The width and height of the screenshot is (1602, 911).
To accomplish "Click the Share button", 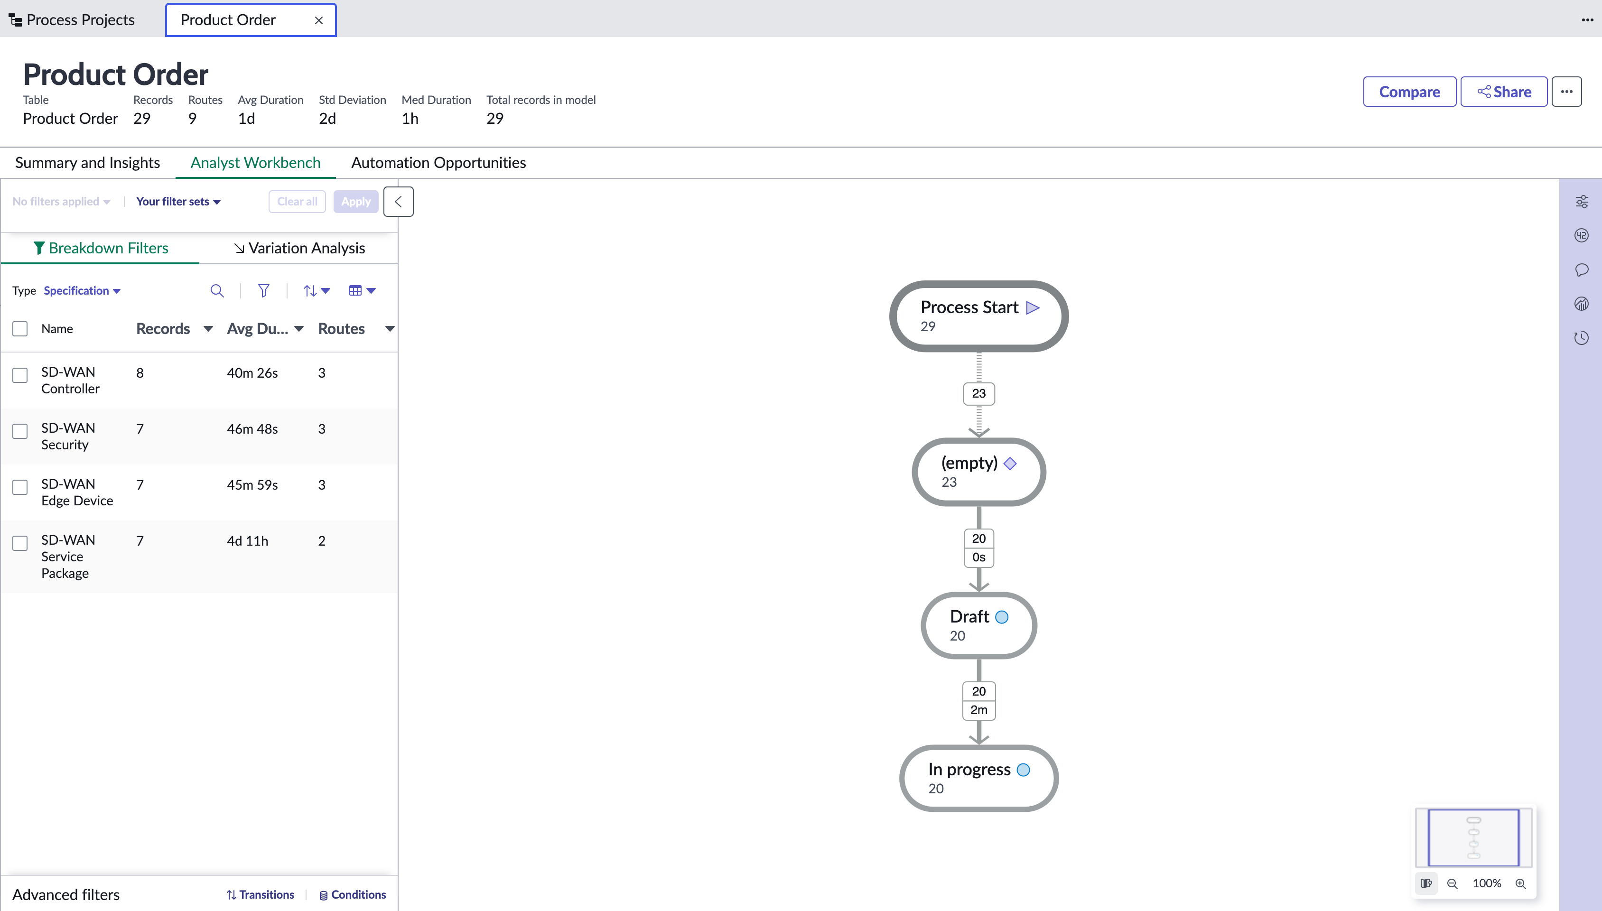I will (1504, 92).
